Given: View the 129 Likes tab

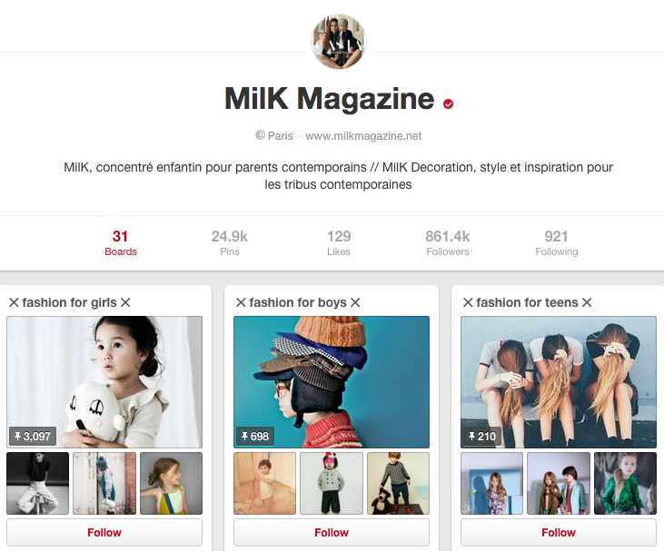Looking at the screenshot, I should tap(339, 243).
